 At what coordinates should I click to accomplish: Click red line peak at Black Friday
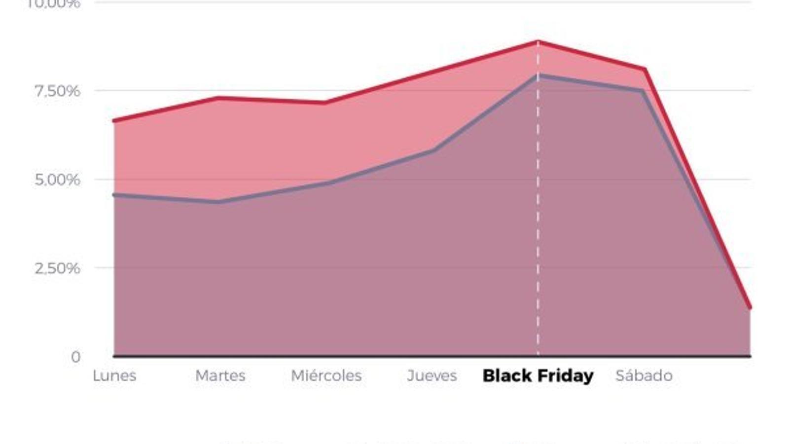coord(538,42)
